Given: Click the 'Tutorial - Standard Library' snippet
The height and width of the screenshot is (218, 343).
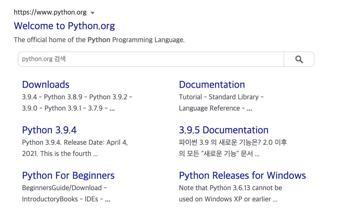Looking at the screenshot, I should coord(221,97).
